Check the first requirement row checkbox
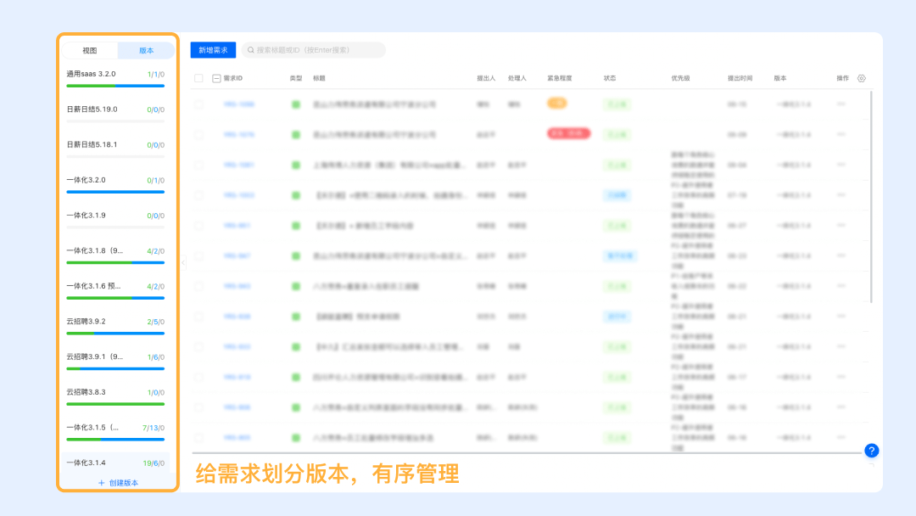 coord(198,104)
